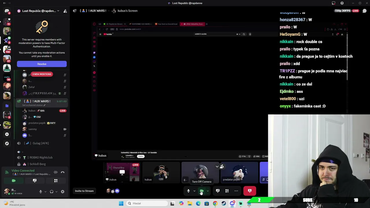Open activities button in voice panel

[56, 181]
